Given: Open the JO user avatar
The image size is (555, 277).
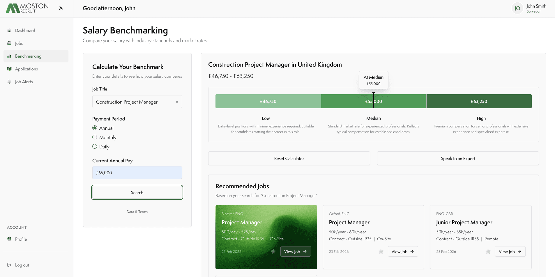Looking at the screenshot, I should 517,8.
